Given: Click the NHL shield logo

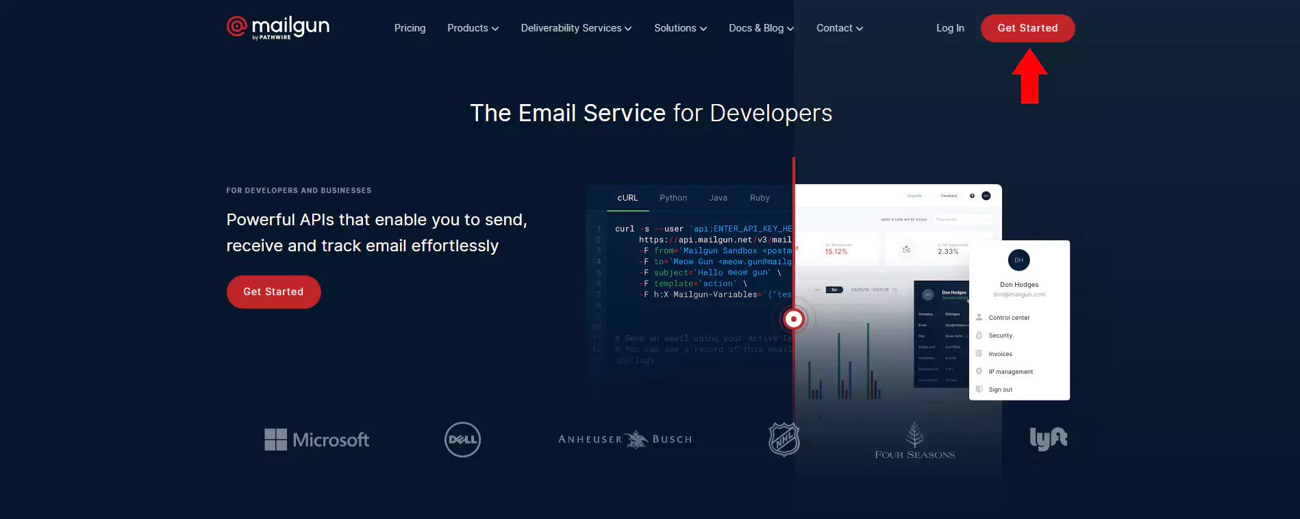Looking at the screenshot, I should (x=784, y=439).
